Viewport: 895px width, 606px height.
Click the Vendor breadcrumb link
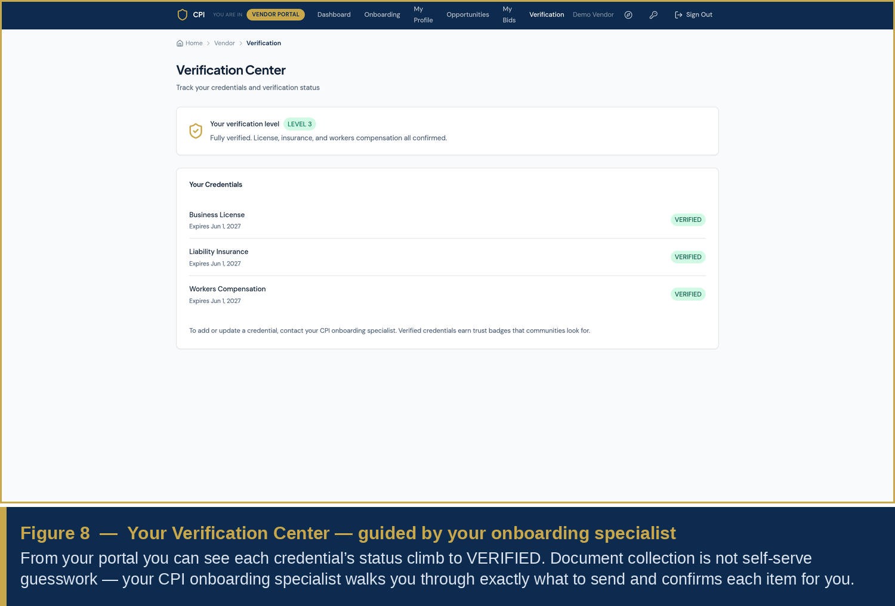[224, 43]
